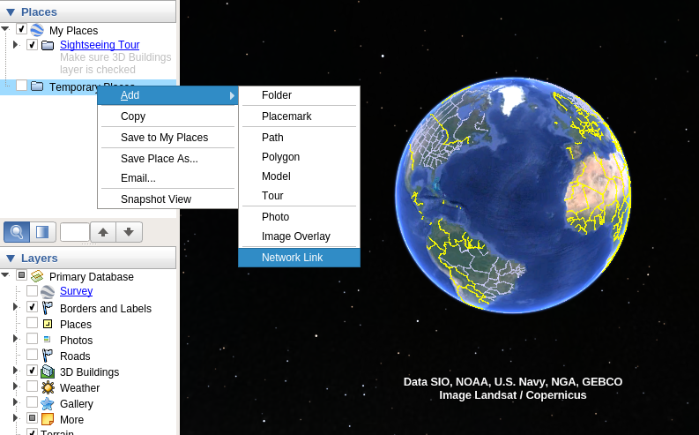Image resolution: width=699 pixels, height=435 pixels.
Task: Enable the Weather layer checkbox
Action: [x=32, y=386]
